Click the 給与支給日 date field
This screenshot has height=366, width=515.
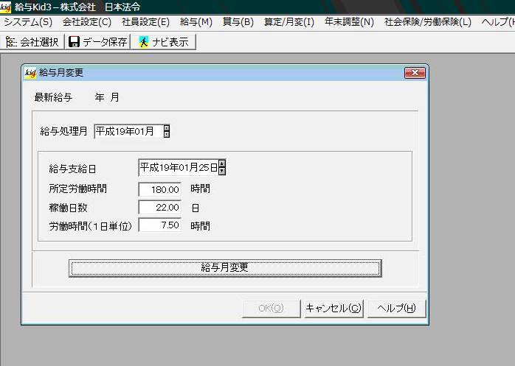coord(179,168)
